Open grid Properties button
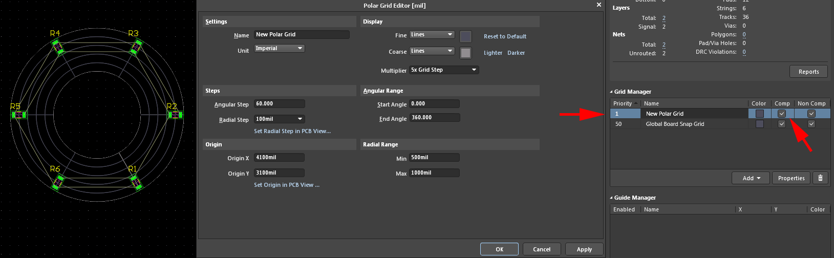 792,178
